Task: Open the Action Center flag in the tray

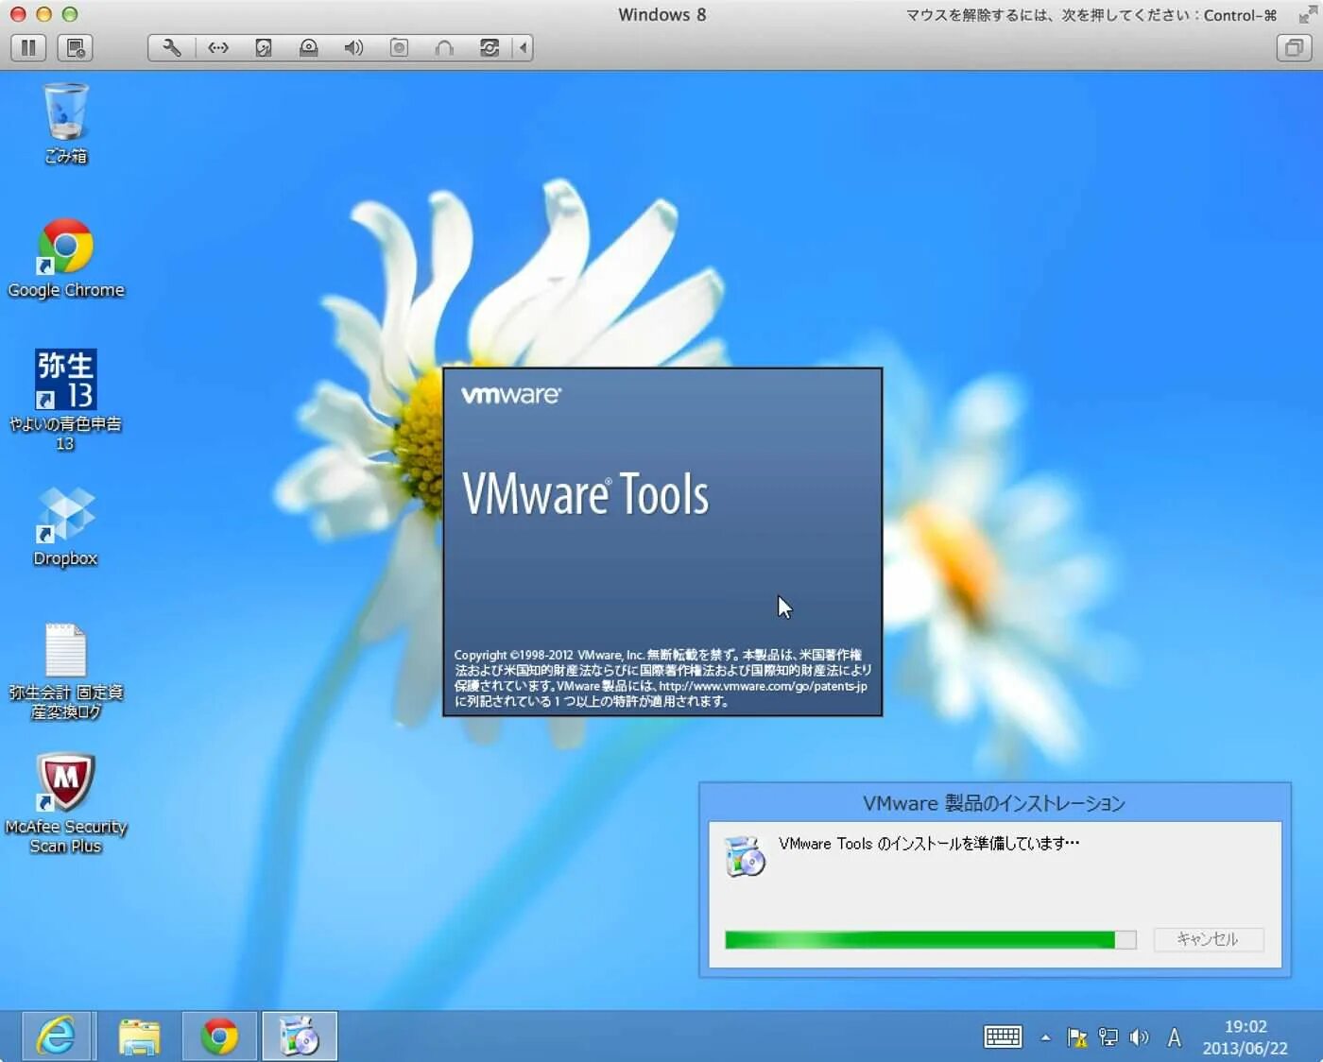Action: pos(1077,1036)
